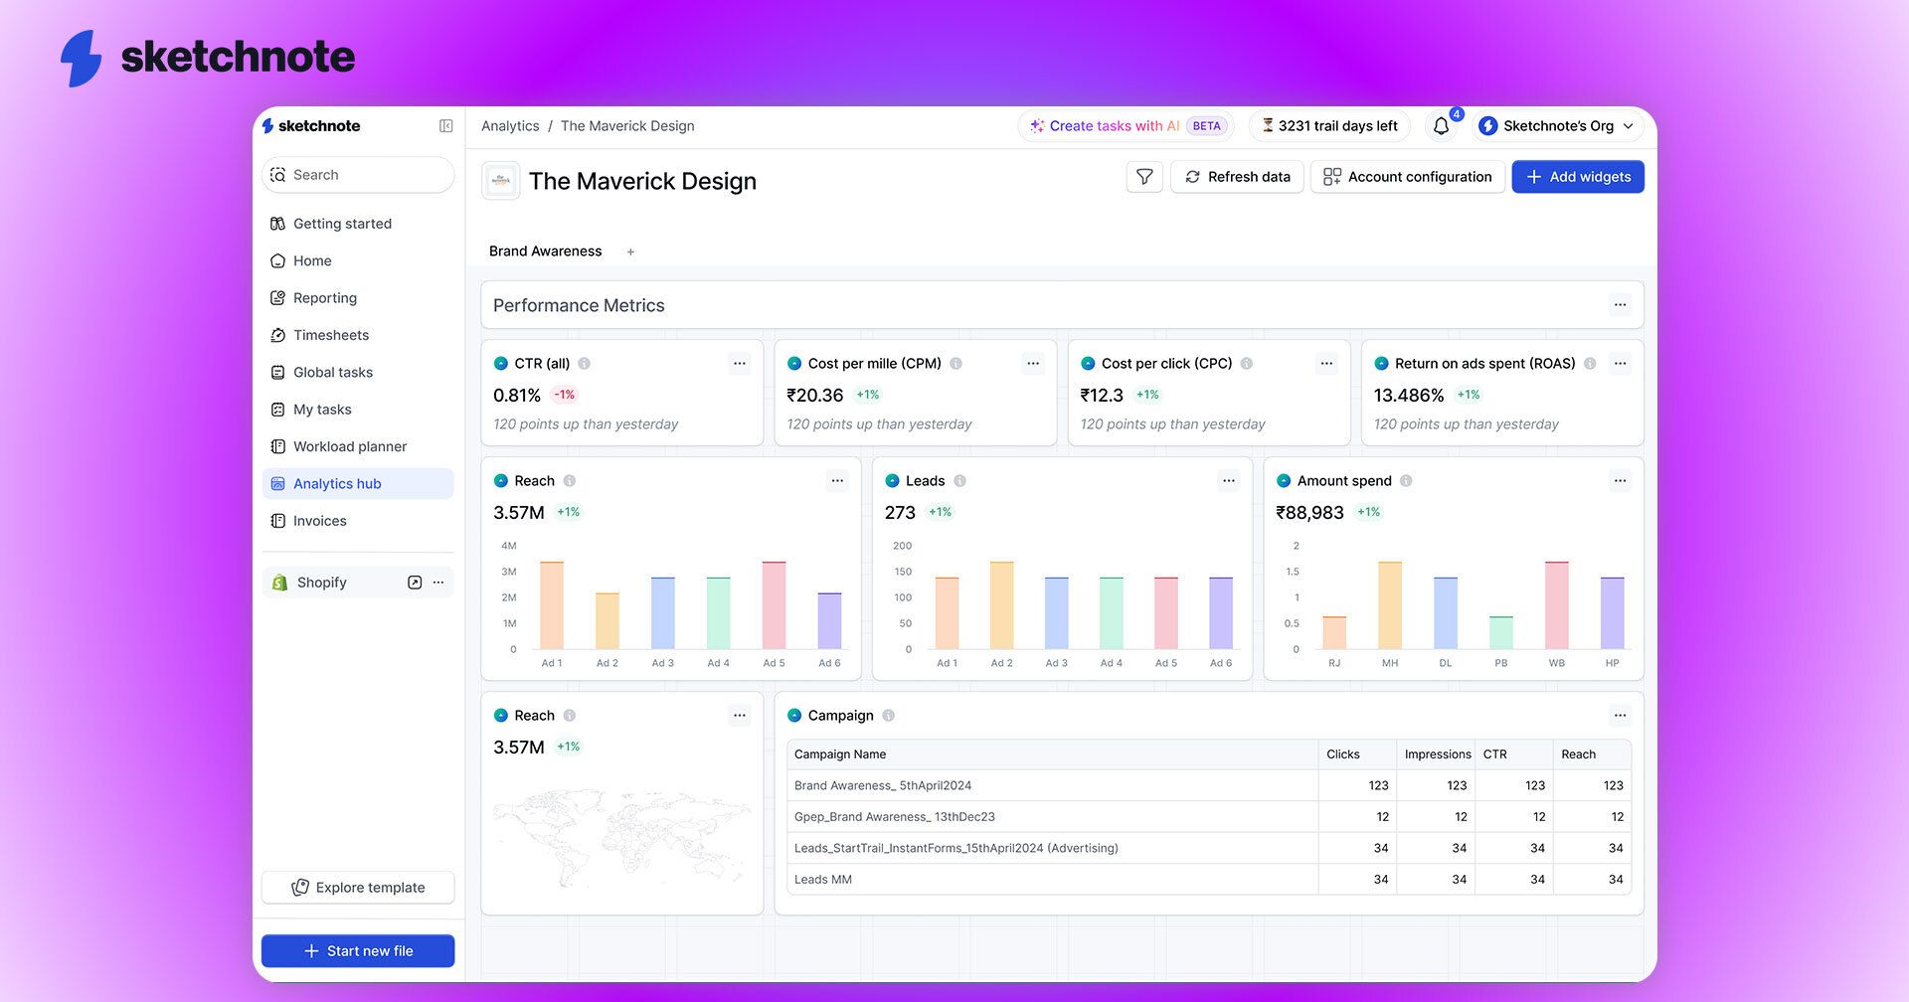The height and width of the screenshot is (1002, 1909).
Task: Open options menu on CPM widget
Action: pyautogui.click(x=1033, y=364)
